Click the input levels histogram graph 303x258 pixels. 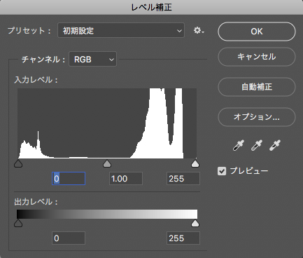click(107, 123)
